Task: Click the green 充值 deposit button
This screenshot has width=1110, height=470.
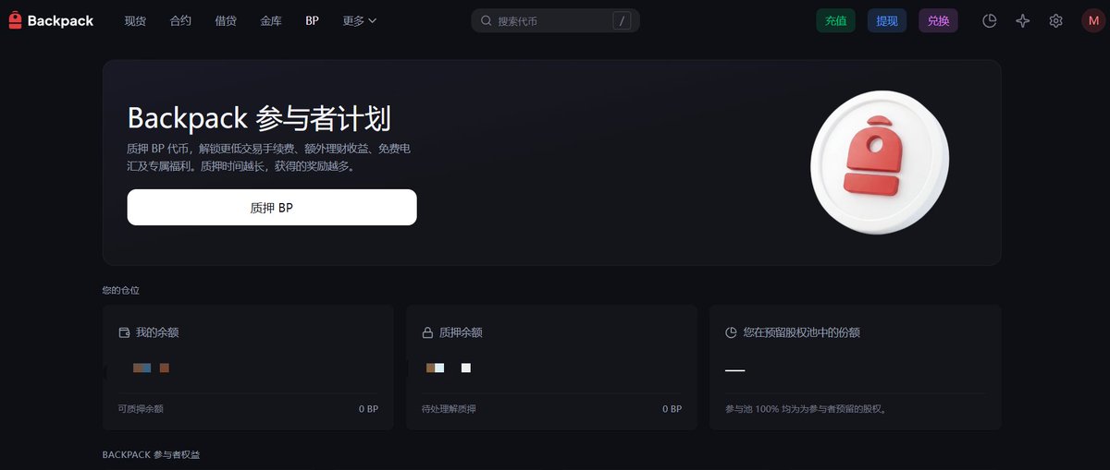Action: click(x=835, y=20)
